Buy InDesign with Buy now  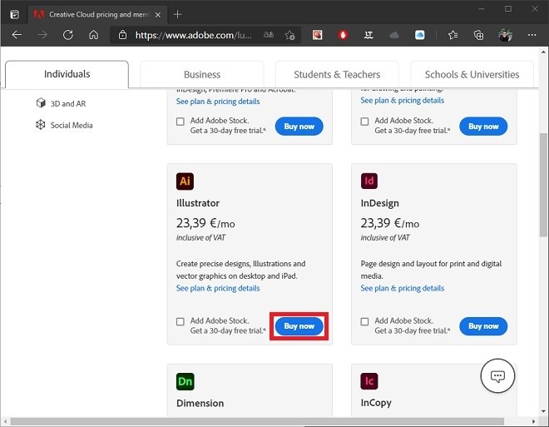[483, 326]
